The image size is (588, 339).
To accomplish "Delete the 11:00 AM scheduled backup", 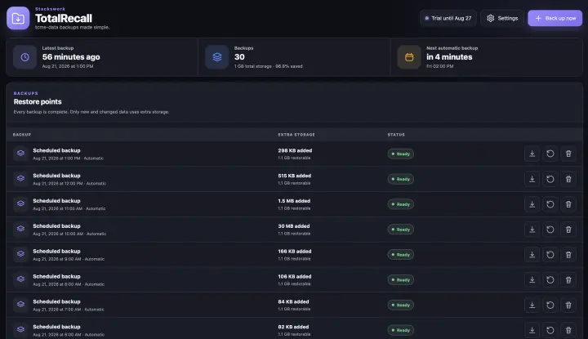I will click(568, 204).
